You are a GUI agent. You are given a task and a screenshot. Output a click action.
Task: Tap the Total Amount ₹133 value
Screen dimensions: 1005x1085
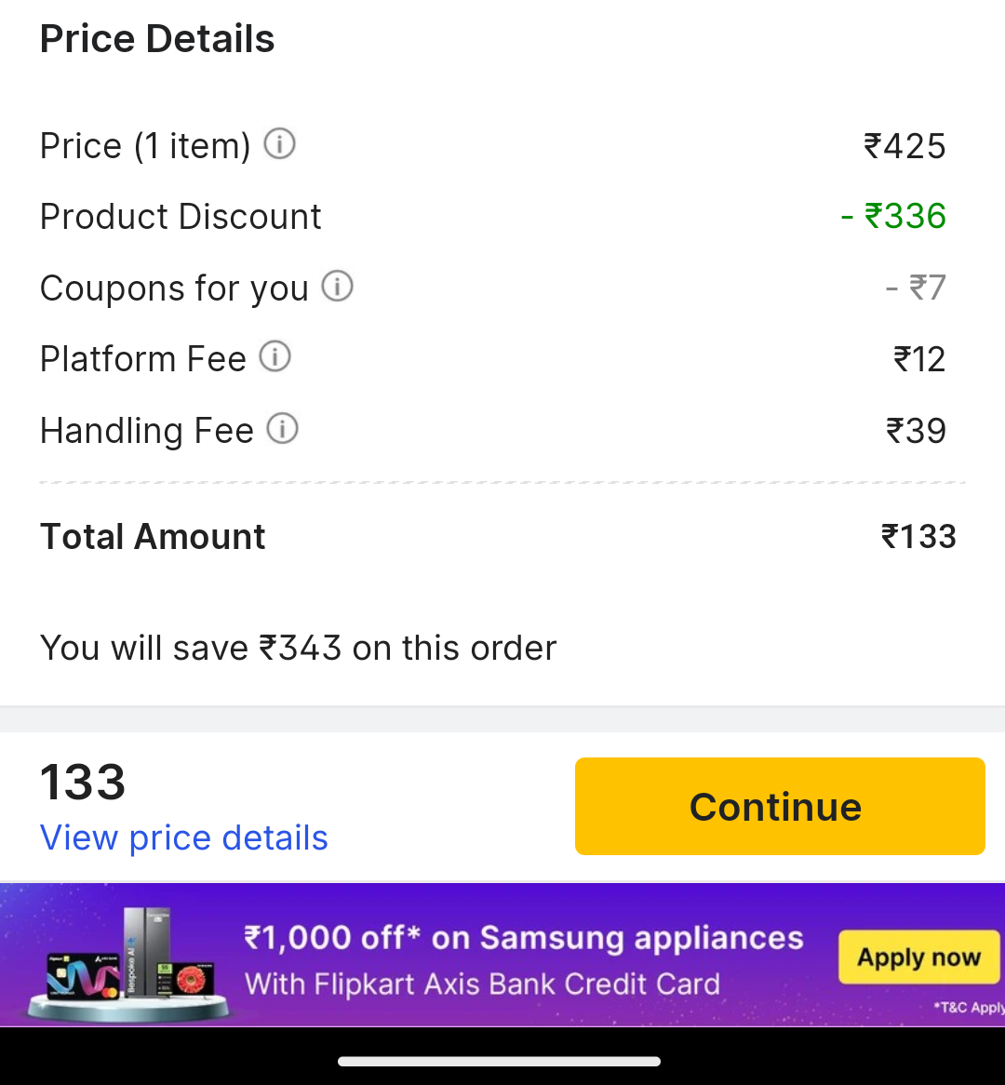[918, 537]
